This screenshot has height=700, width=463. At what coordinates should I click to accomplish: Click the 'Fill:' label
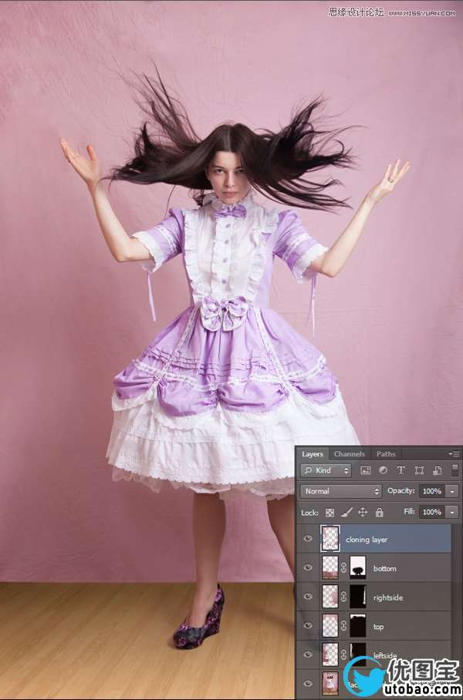click(x=410, y=512)
